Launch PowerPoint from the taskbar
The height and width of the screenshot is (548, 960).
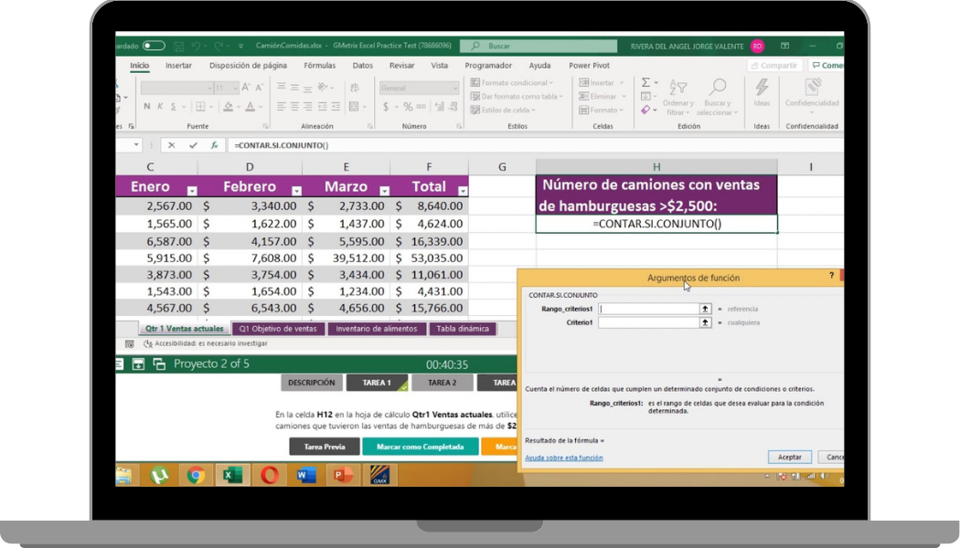pyautogui.click(x=343, y=475)
